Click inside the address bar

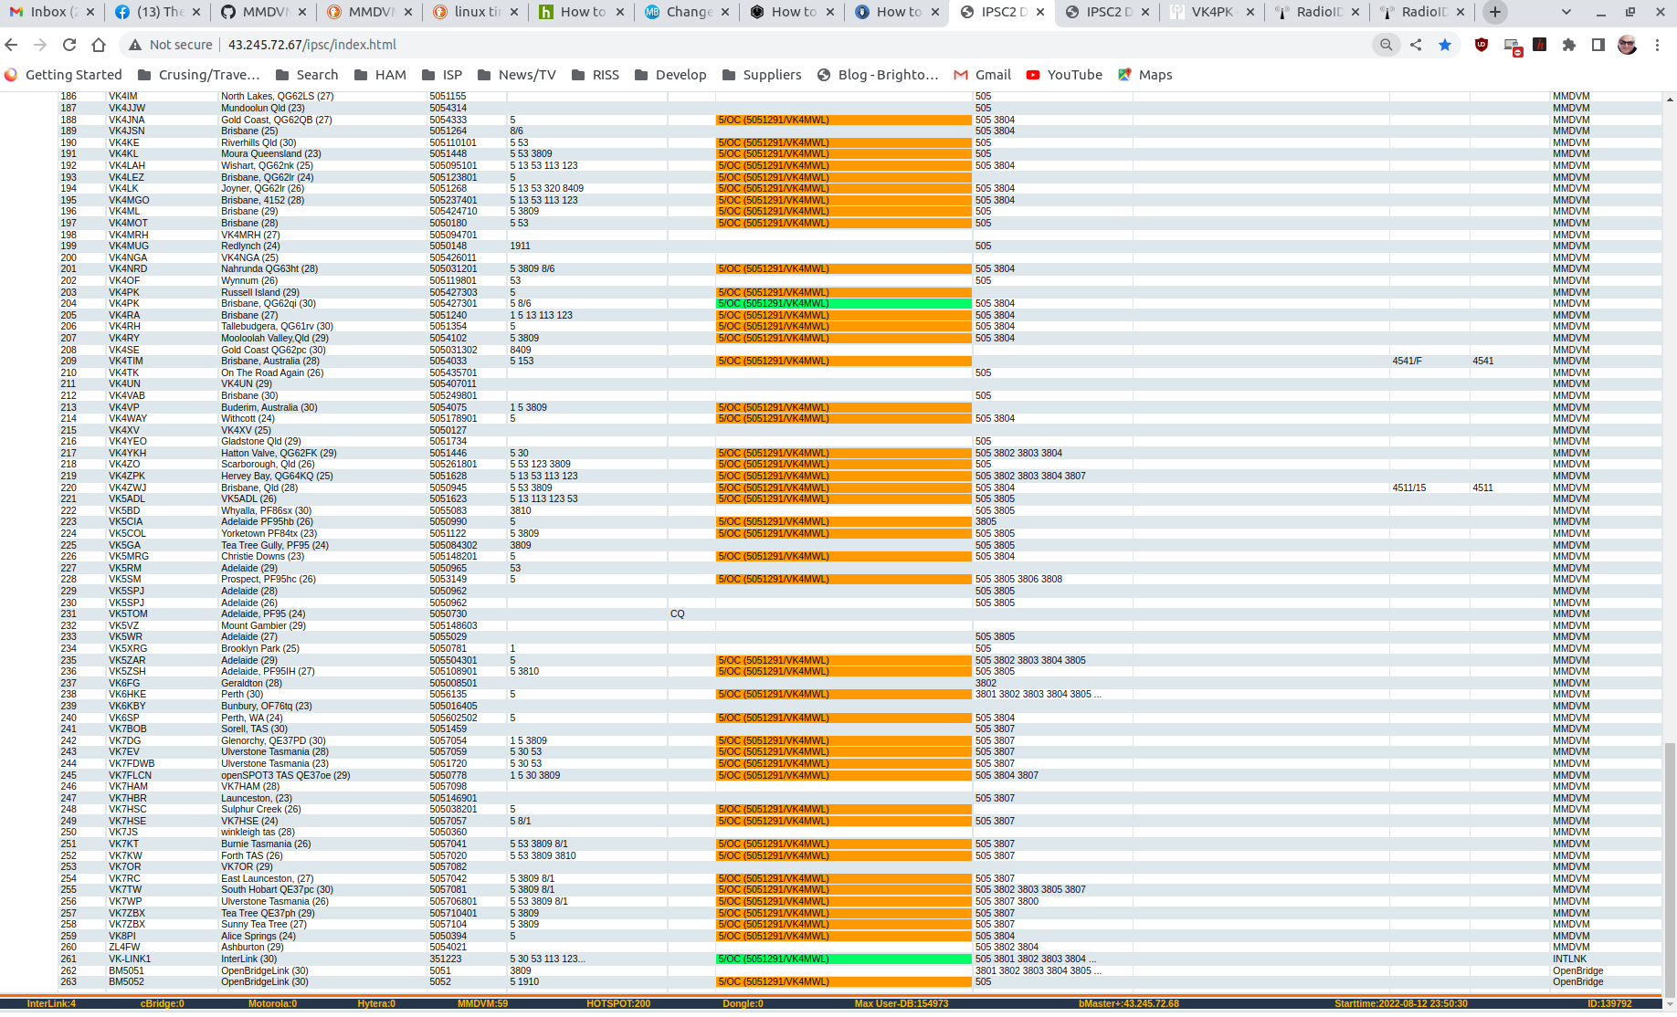(365, 44)
